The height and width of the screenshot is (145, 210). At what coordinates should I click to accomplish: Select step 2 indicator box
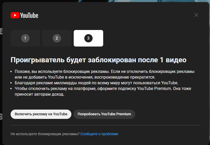pyautogui.click(x=57, y=38)
